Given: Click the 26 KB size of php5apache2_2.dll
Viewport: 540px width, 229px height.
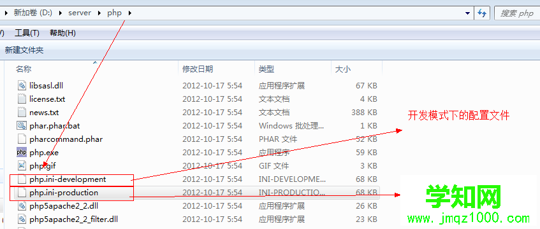Looking at the screenshot, I should pyautogui.click(x=367, y=206).
